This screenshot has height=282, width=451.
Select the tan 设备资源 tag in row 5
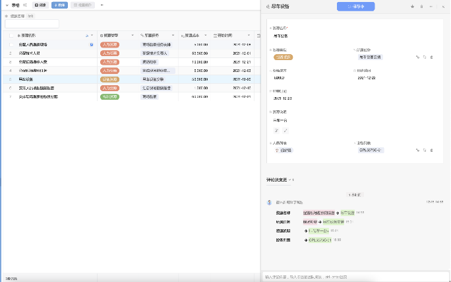(x=109, y=79)
